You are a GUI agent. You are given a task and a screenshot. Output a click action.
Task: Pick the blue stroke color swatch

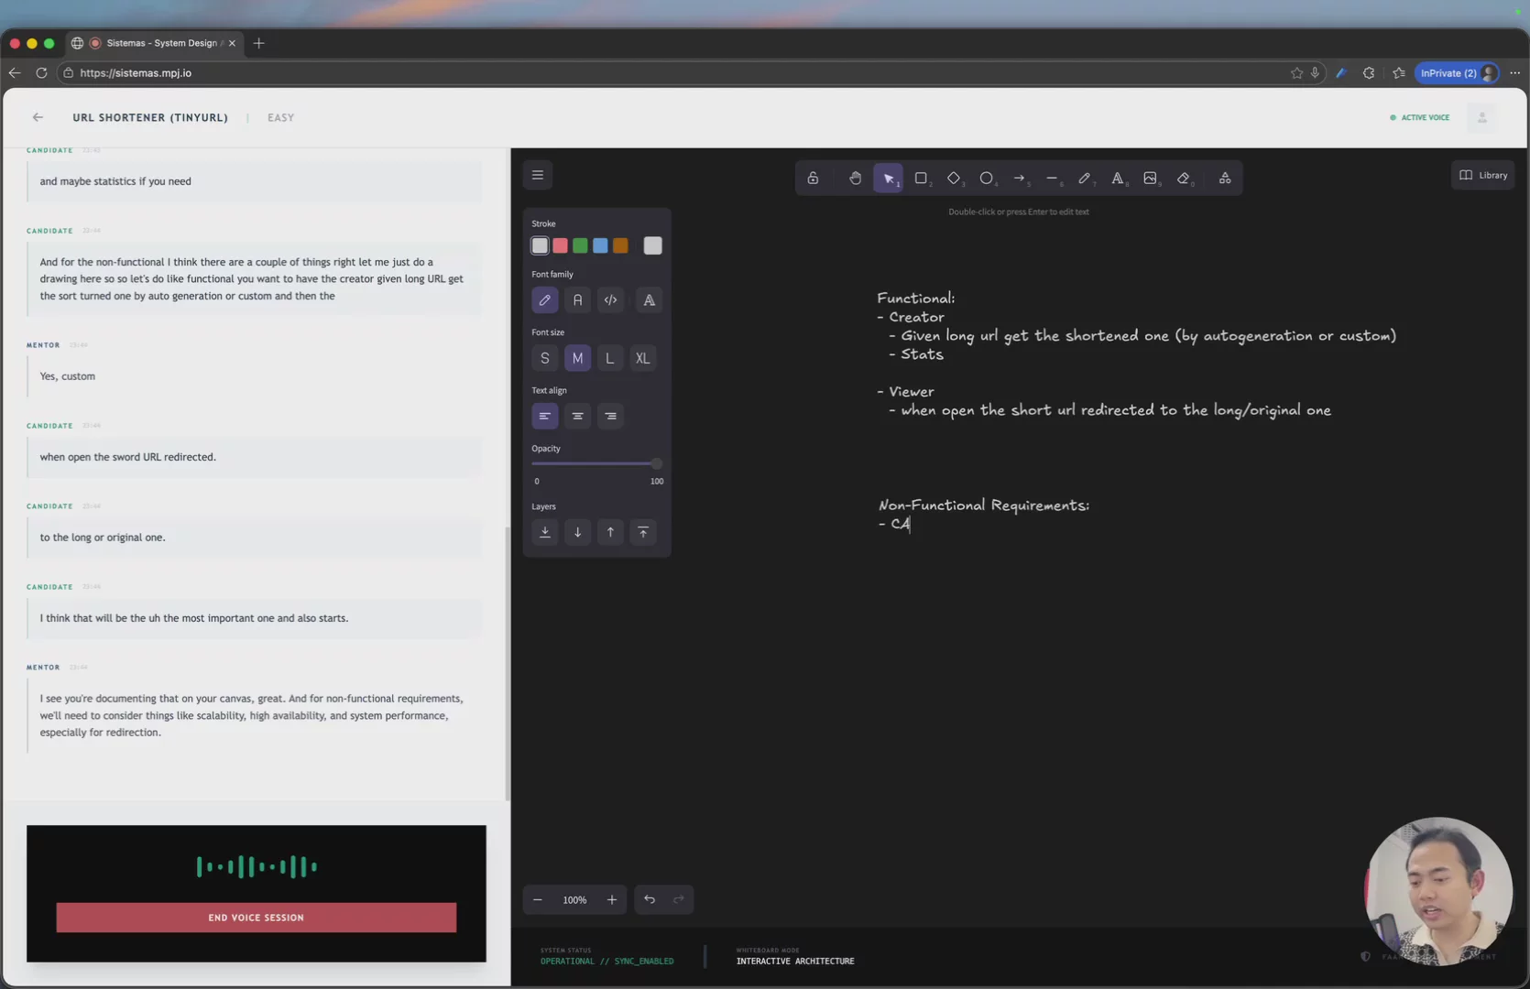pos(600,245)
